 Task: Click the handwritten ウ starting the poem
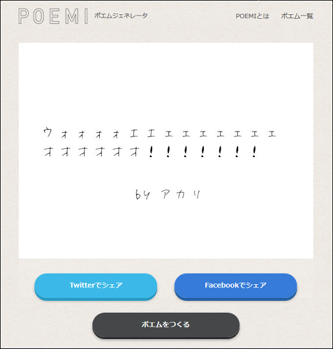[47, 132]
